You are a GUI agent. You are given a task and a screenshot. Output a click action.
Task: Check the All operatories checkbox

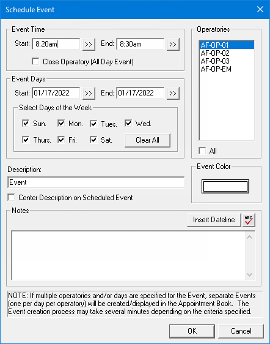(202, 151)
